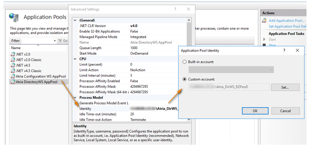Viewport: 312px width, 156px height.
Task: Select the Identity property row
Action: [128, 109]
